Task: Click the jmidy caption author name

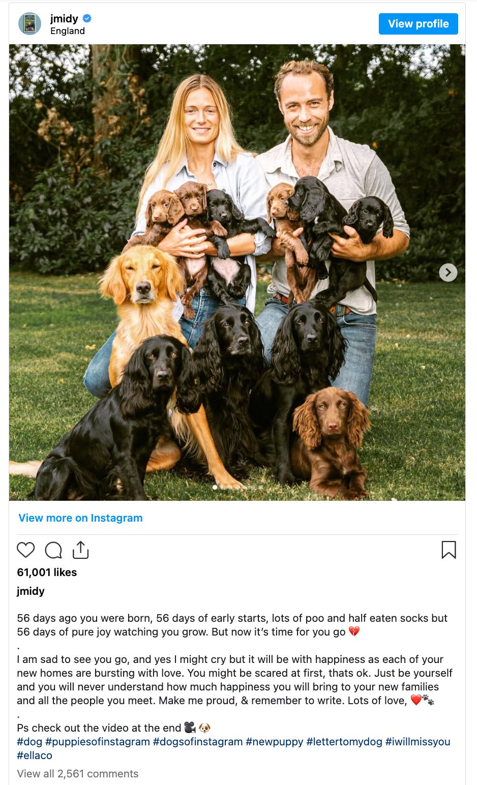Action: (31, 591)
